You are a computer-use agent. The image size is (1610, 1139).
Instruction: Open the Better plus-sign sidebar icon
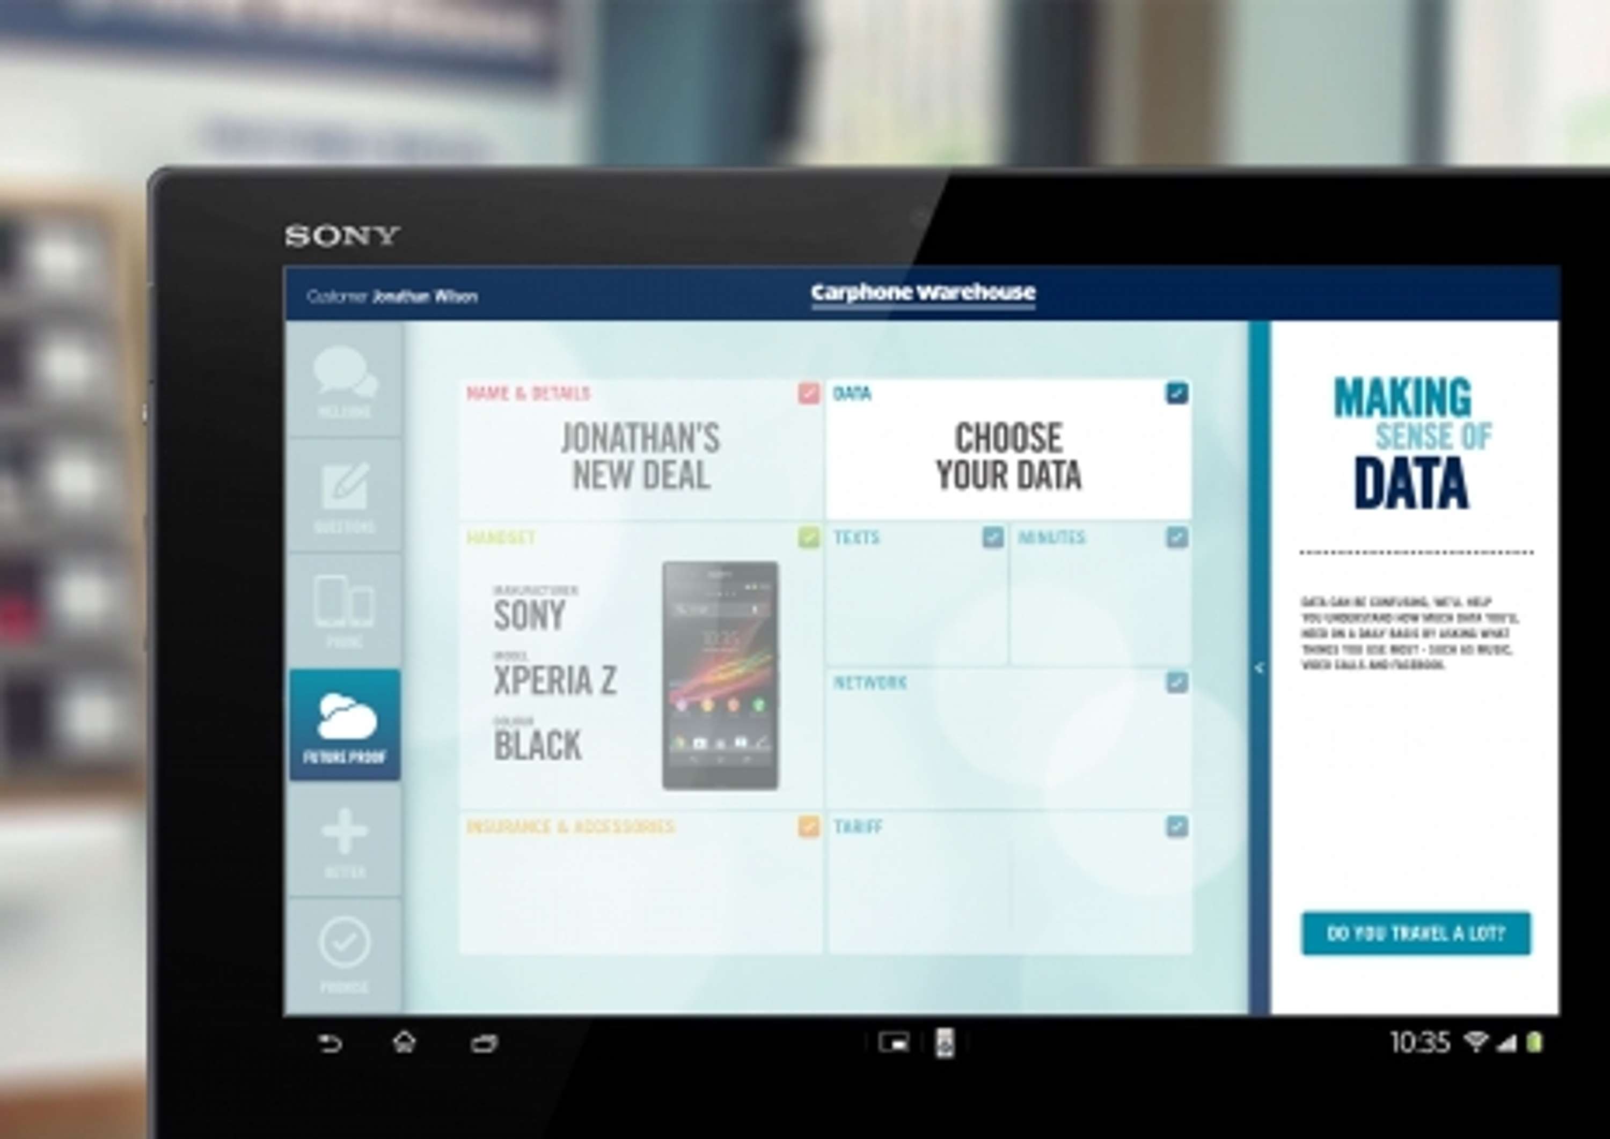345,840
